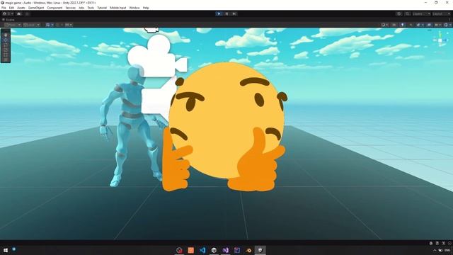
Task: Select the Transform tool
Action: point(6,59)
